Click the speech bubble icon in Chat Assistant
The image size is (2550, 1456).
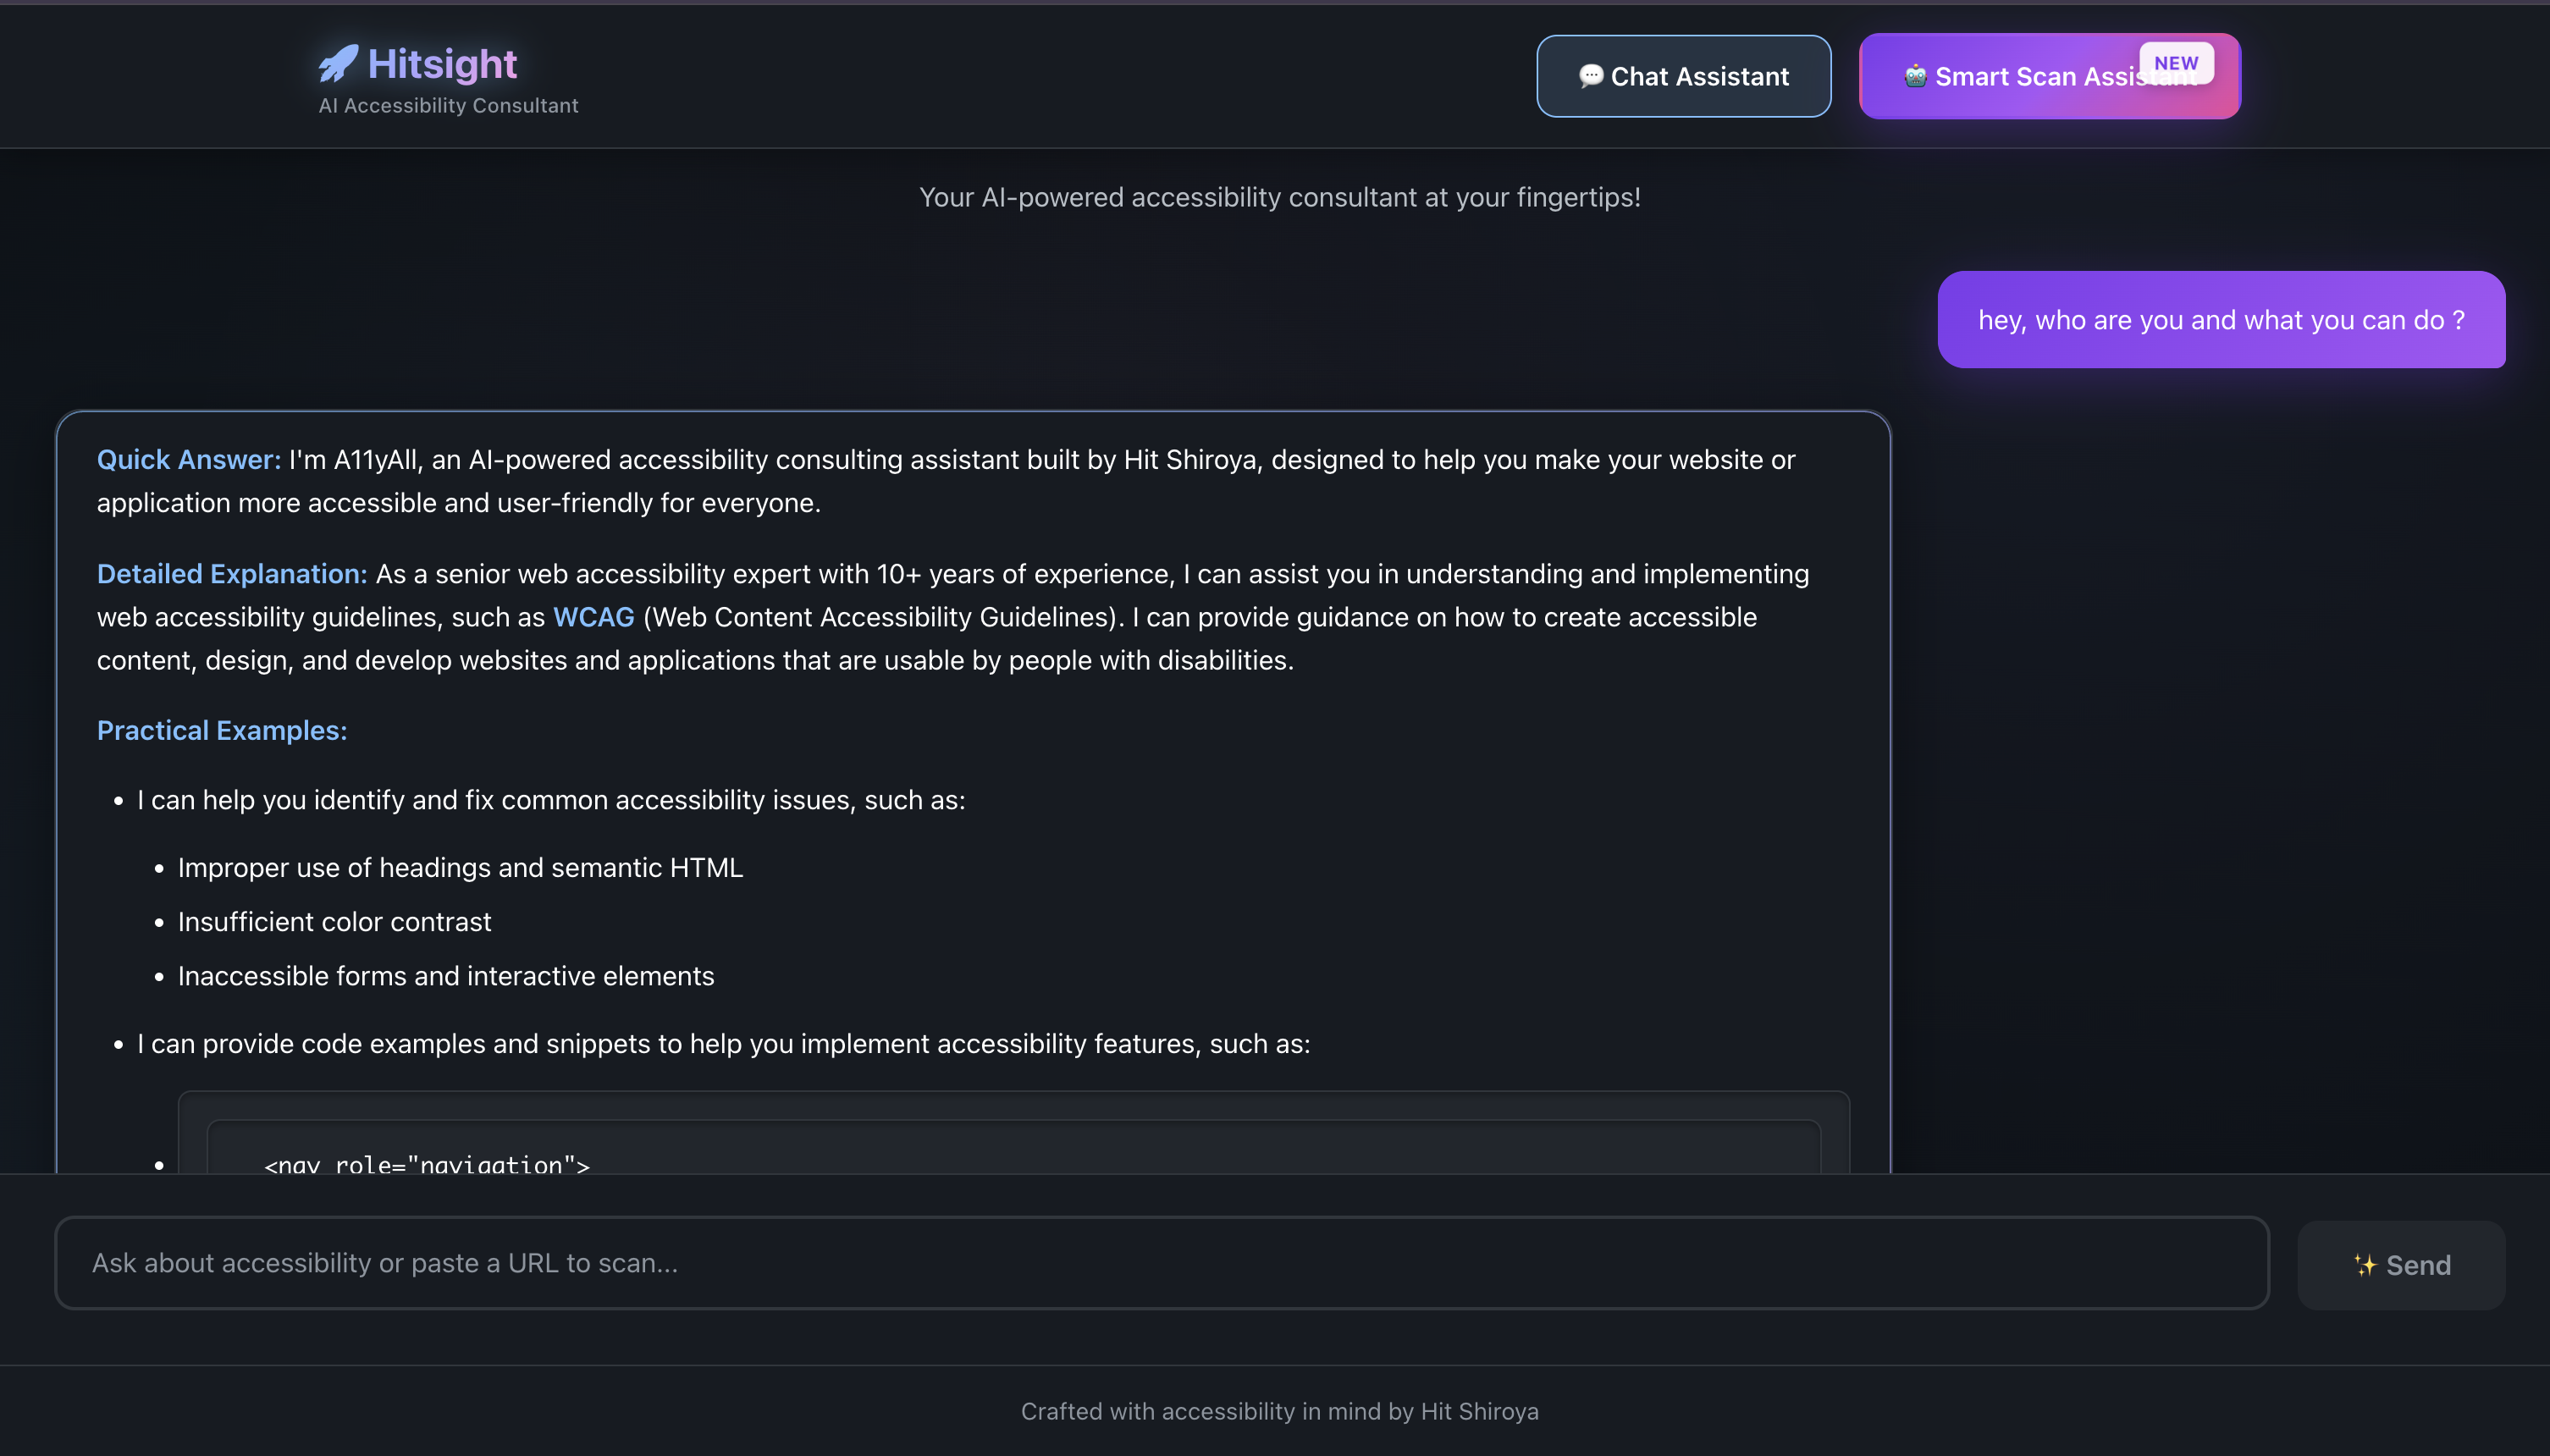pos(1590,76)
